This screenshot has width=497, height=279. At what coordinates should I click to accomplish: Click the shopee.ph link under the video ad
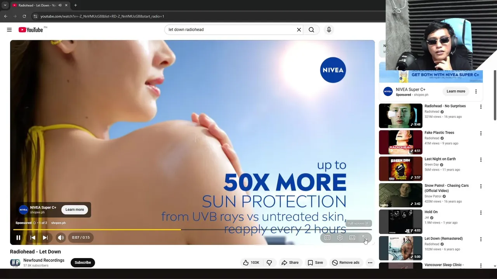point(58,223)
